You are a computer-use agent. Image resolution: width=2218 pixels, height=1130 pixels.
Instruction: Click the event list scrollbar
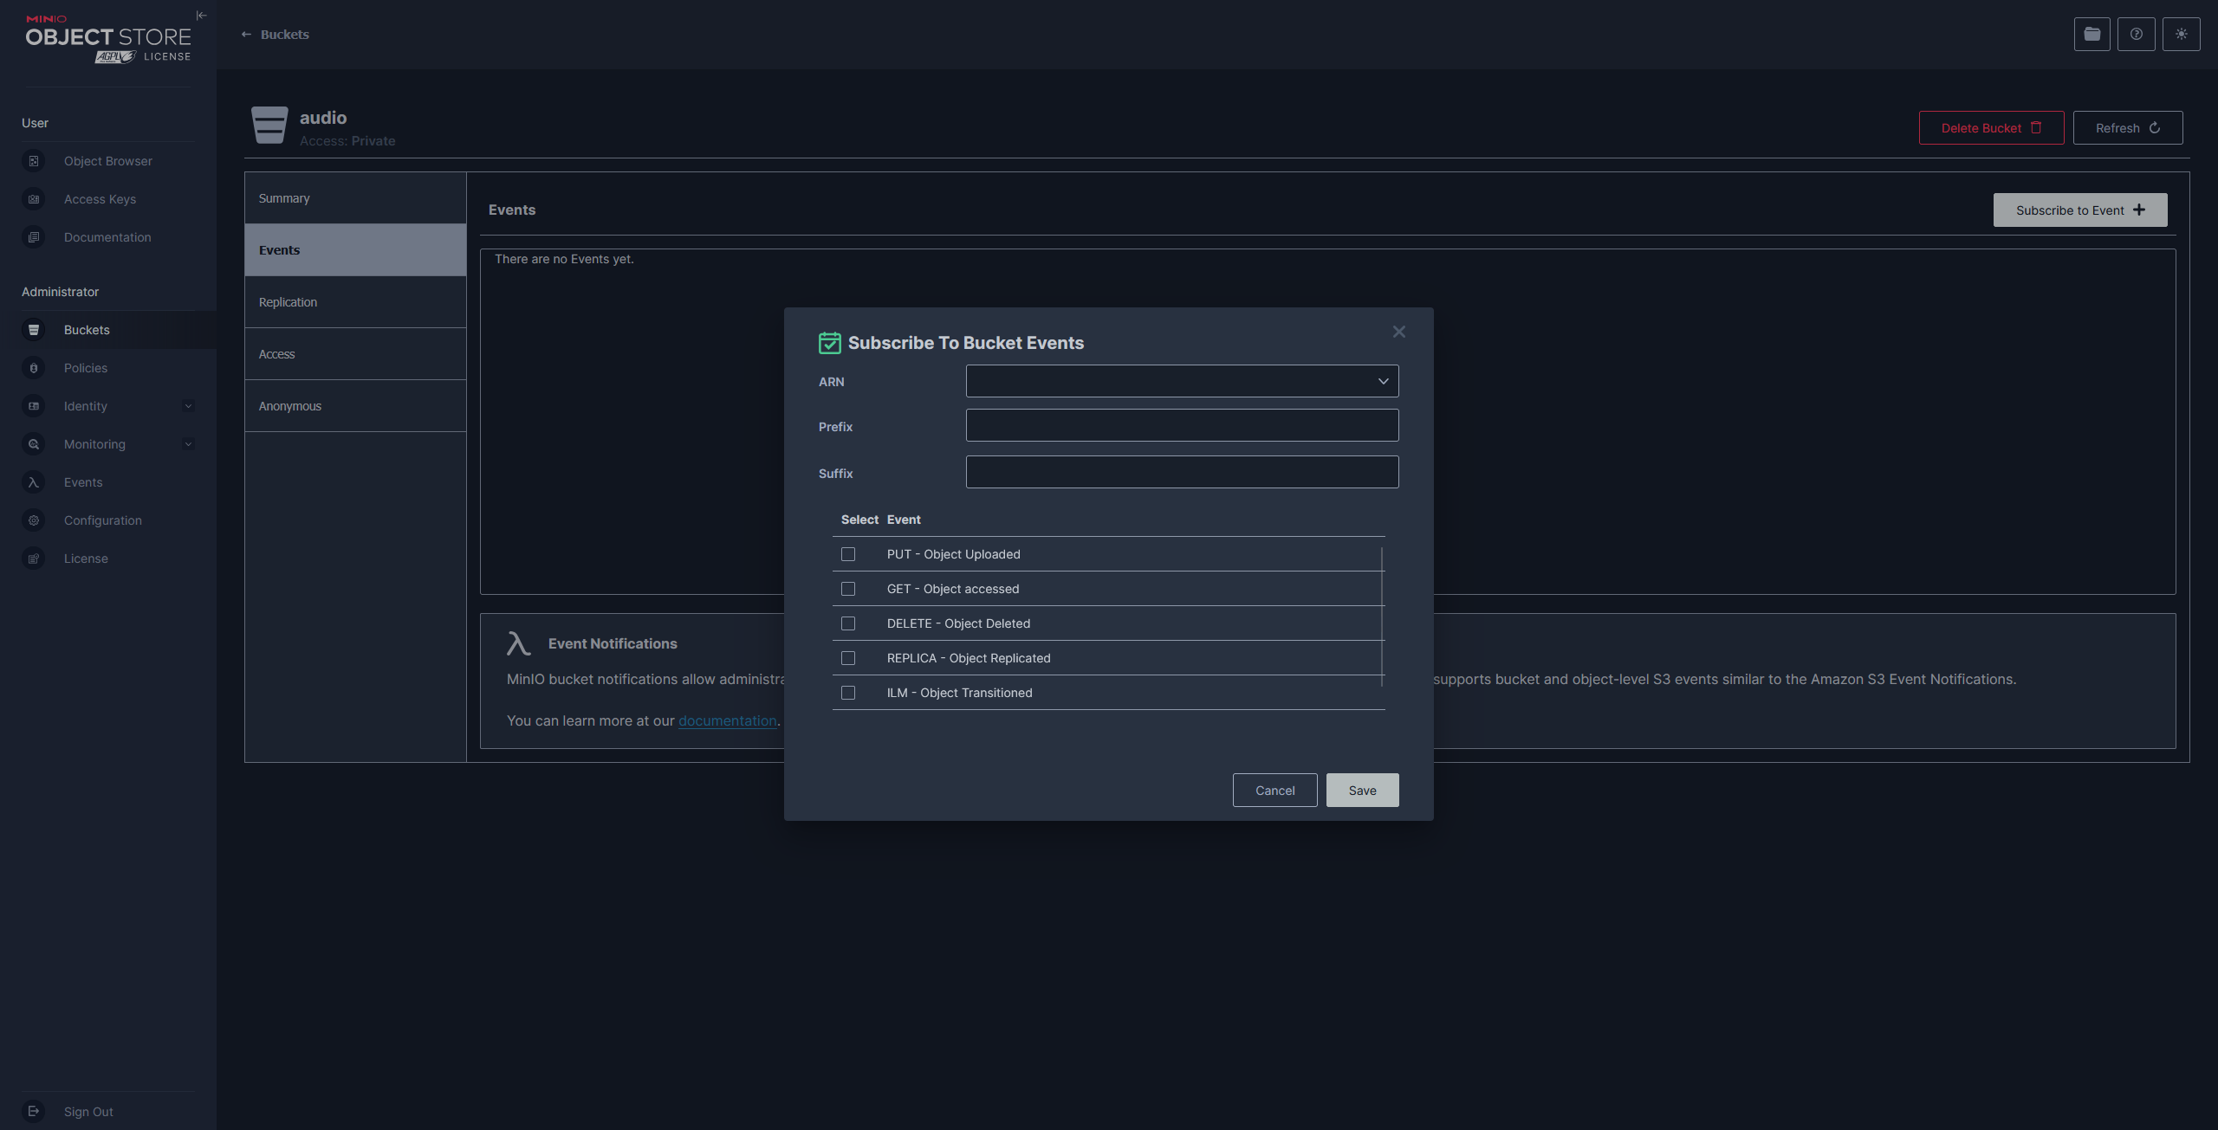pos(1382,617)
